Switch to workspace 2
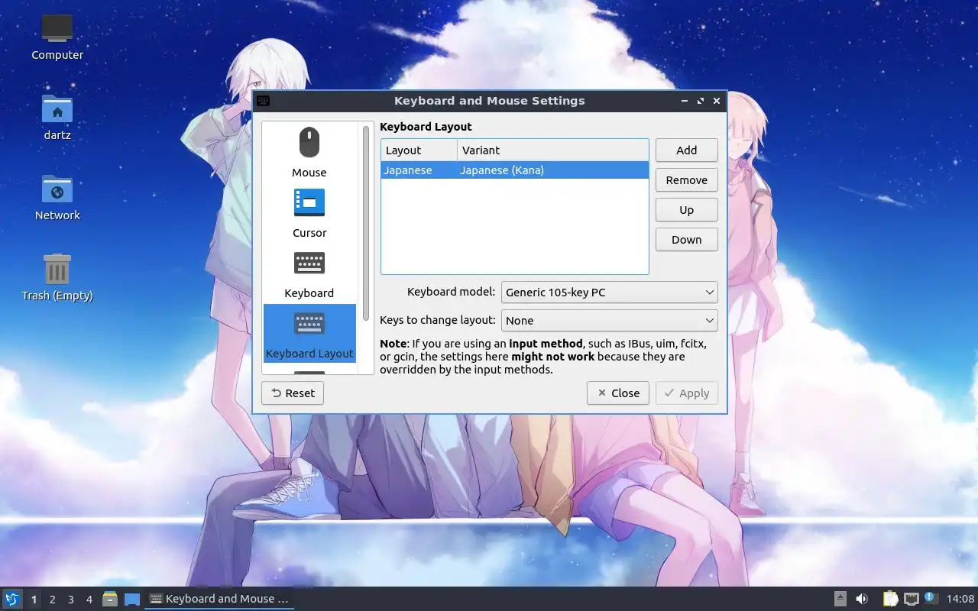This screenshot has width=978, height=611. pyautogui.click(x=53, y=600)
